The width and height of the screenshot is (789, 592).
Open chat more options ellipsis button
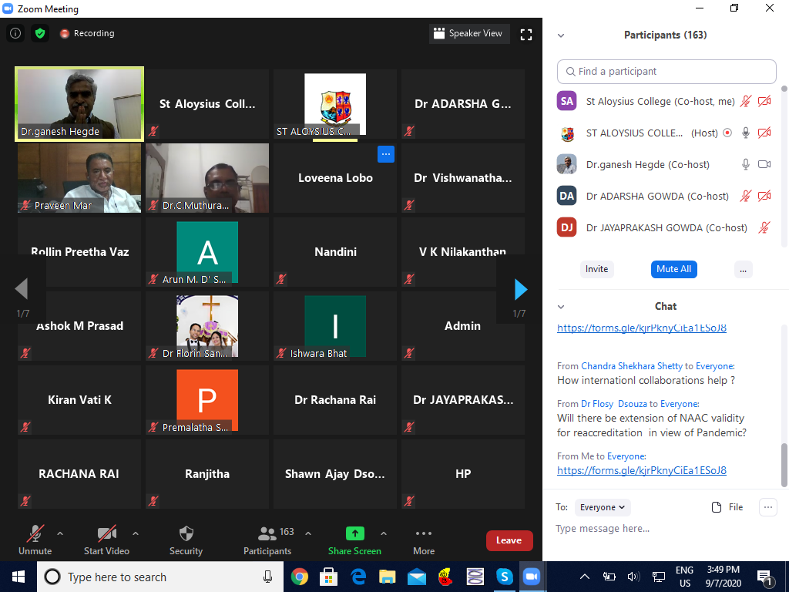(x=768, y=507)
